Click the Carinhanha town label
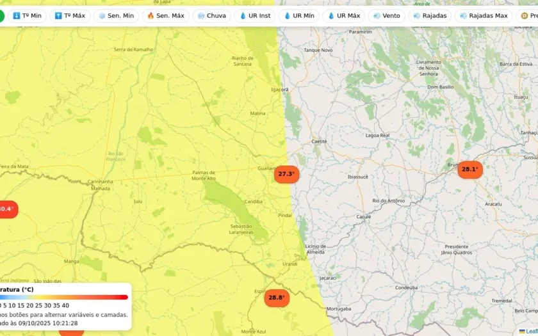Viewport: 538px width, 336px height. pyautogui.click(x=100, y=182)
